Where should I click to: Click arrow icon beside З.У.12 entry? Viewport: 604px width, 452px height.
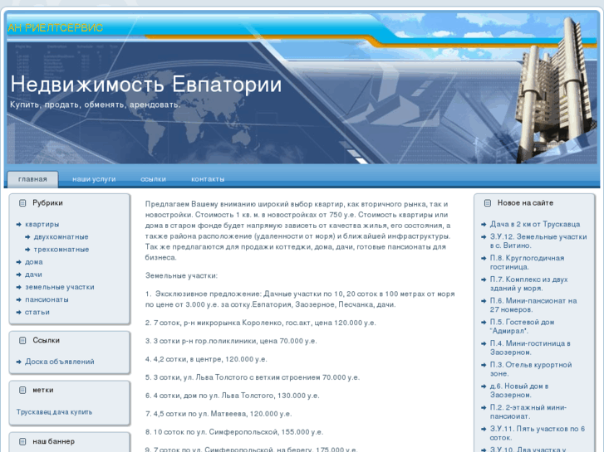point(484,237)
